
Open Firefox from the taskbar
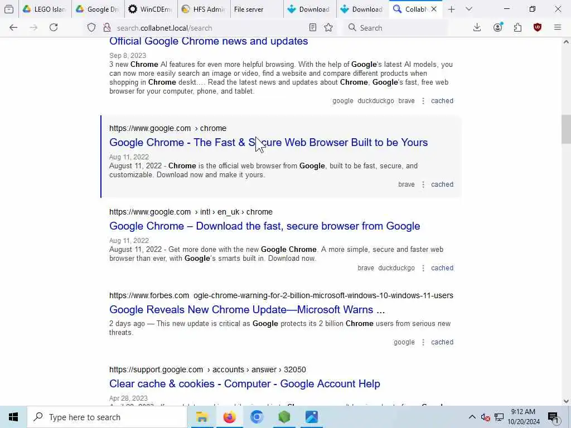(229, 417)
